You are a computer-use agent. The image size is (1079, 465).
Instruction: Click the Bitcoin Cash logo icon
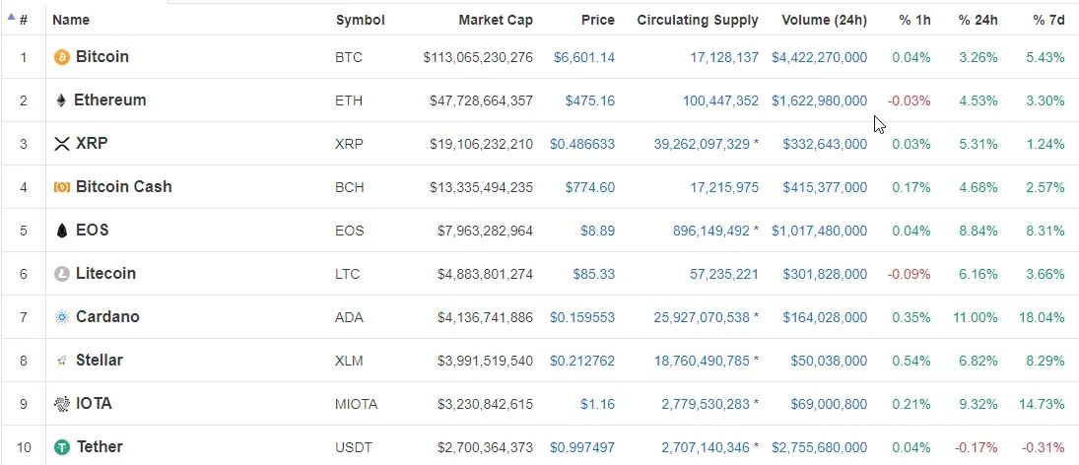tap(62, 187)
